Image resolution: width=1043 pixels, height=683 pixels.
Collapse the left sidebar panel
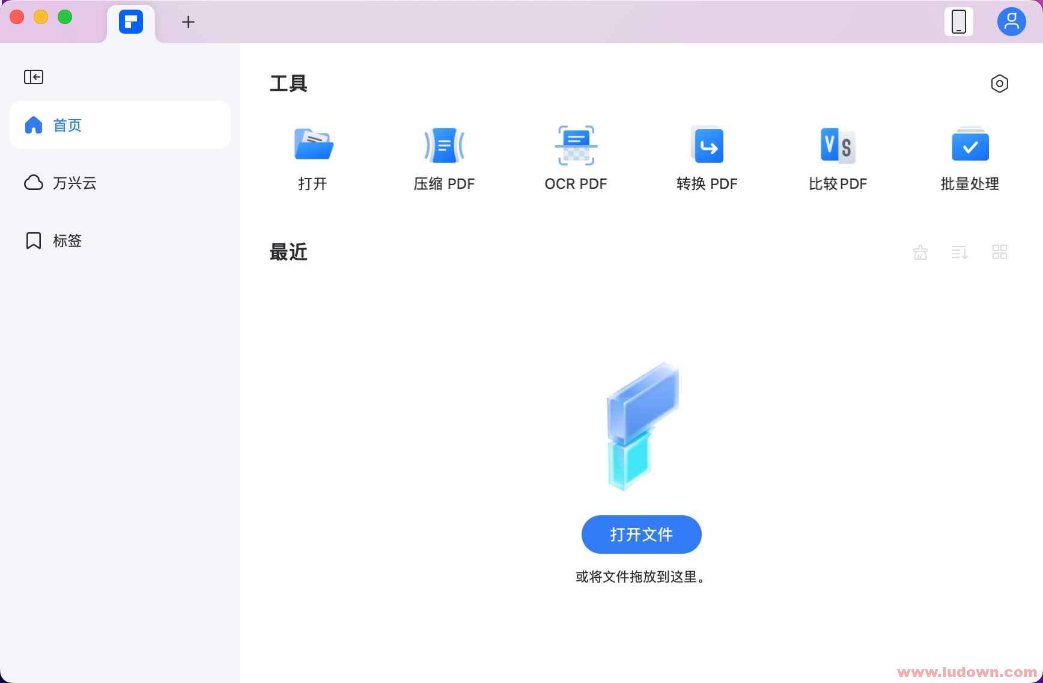click(x=34, y=77)
